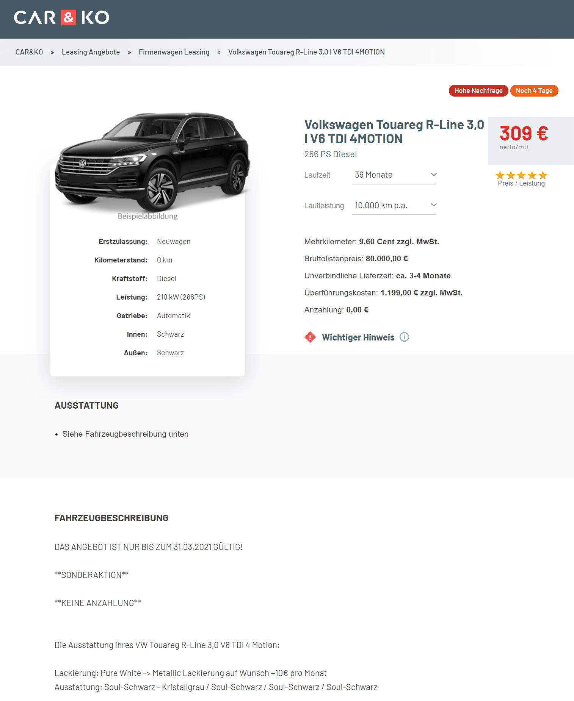The height and width of the screenshot is (701, 574).
Task: Open the 10.000 km p.a. dropdown
Action: (394, 205)
